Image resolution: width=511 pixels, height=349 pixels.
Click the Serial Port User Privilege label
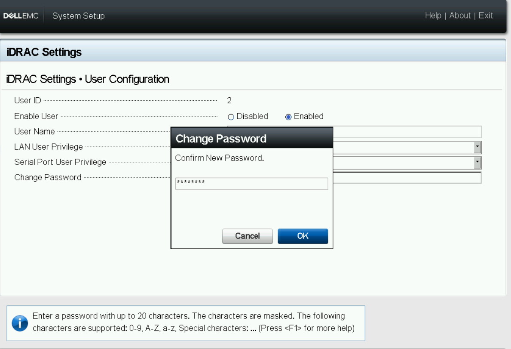pos(60,162)
